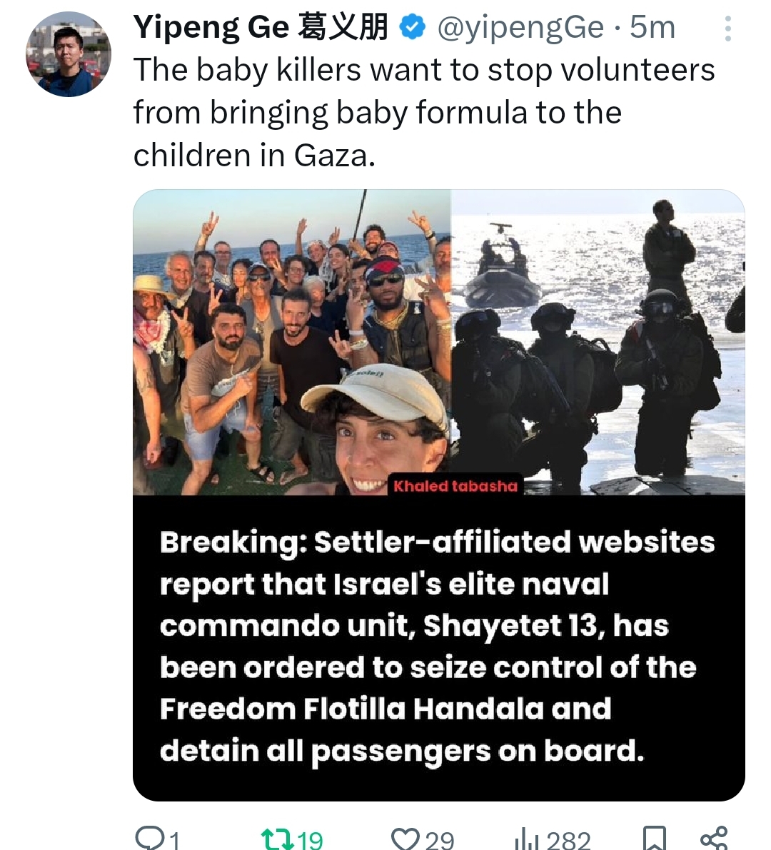Open the reply comment icon
The width and height of the screenshot is (771, 850).
[x=146, y=838]
